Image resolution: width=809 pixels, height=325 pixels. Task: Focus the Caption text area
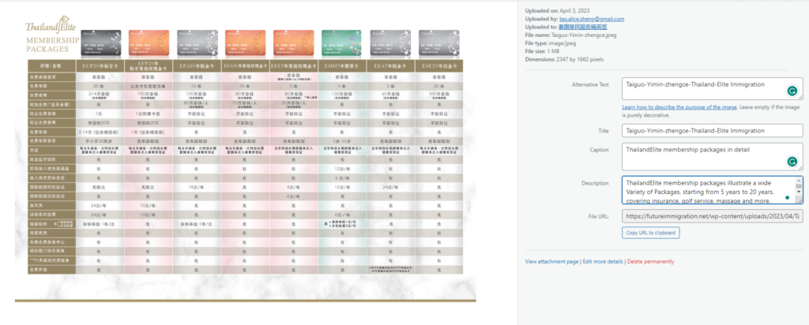coord(713,156)
